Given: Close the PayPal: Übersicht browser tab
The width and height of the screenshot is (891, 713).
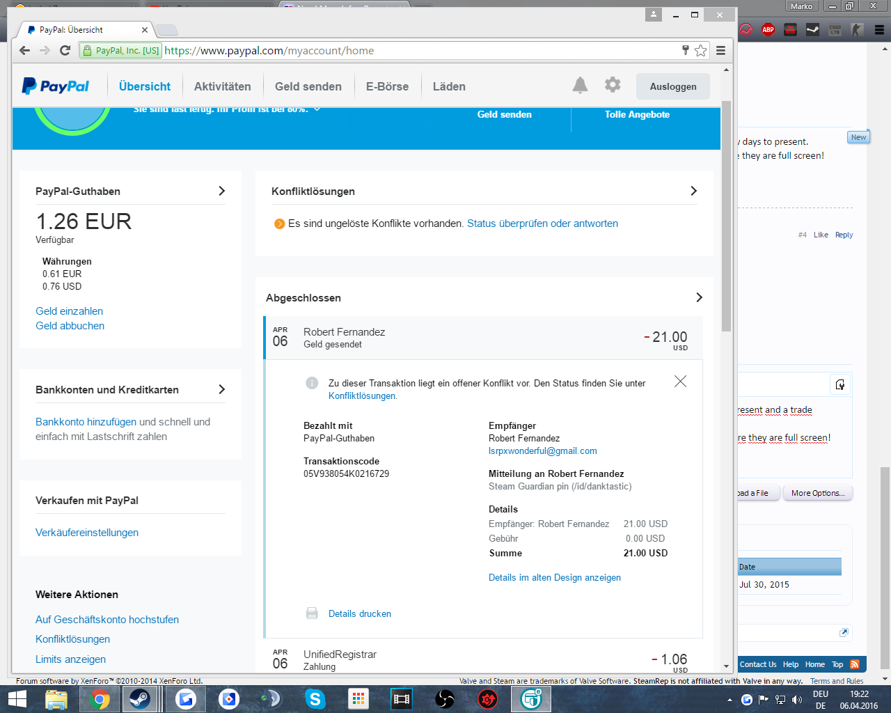Looking at the screenshot, I should 145,30.
